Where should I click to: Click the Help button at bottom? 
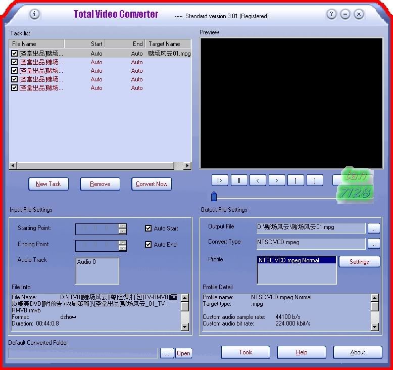pyautogui.click(x=302, y=352)
